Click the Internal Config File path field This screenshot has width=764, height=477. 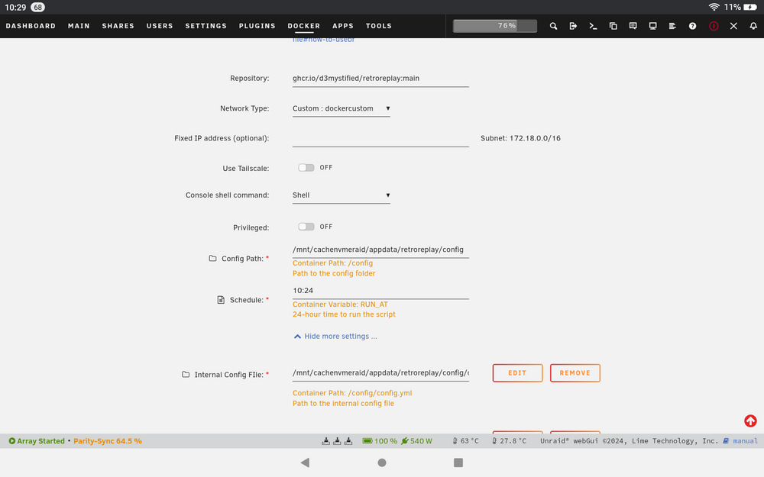click(380, 373)
